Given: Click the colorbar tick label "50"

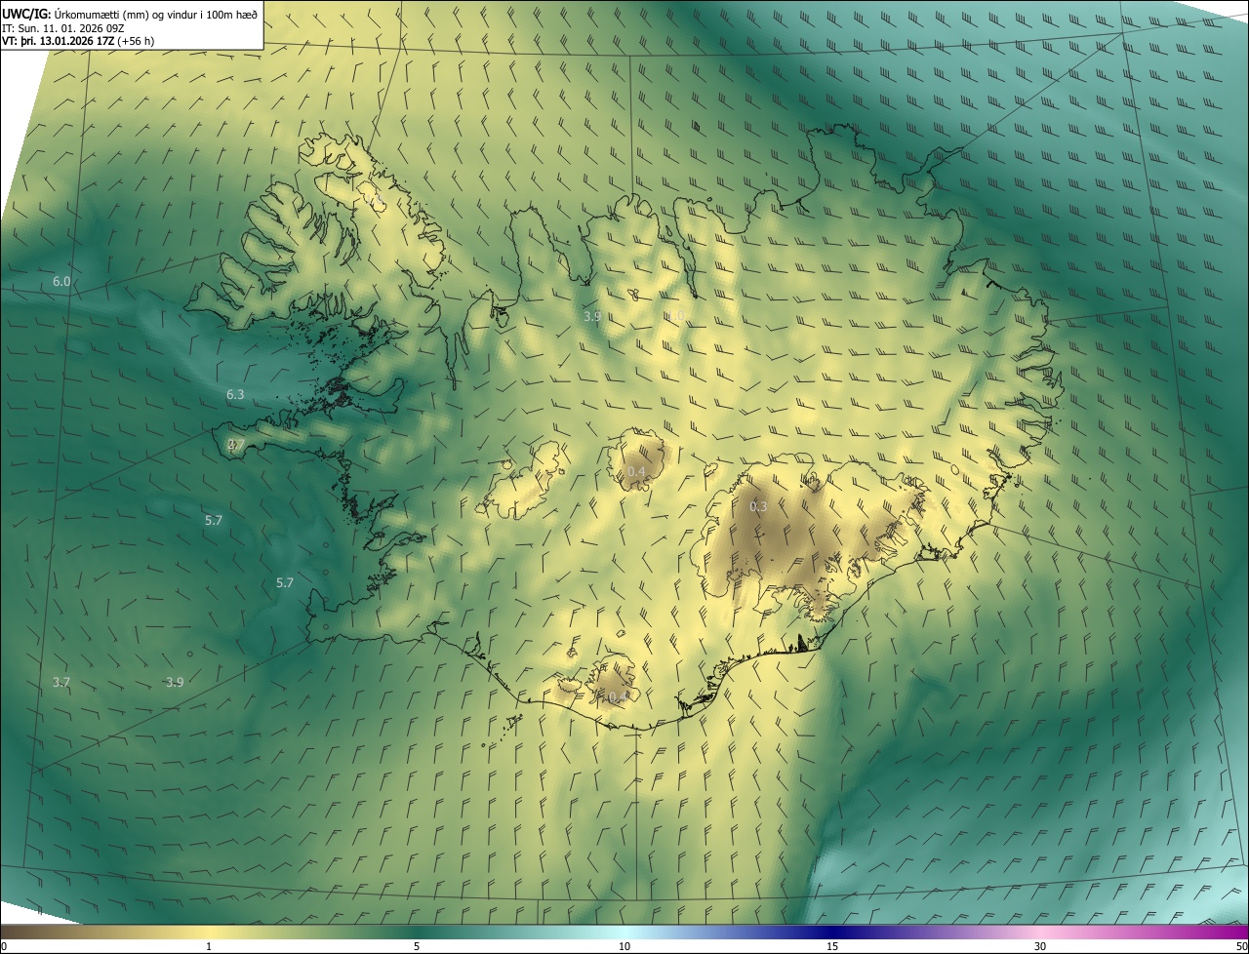Looking at the screenshot, I should point(1241,946).
